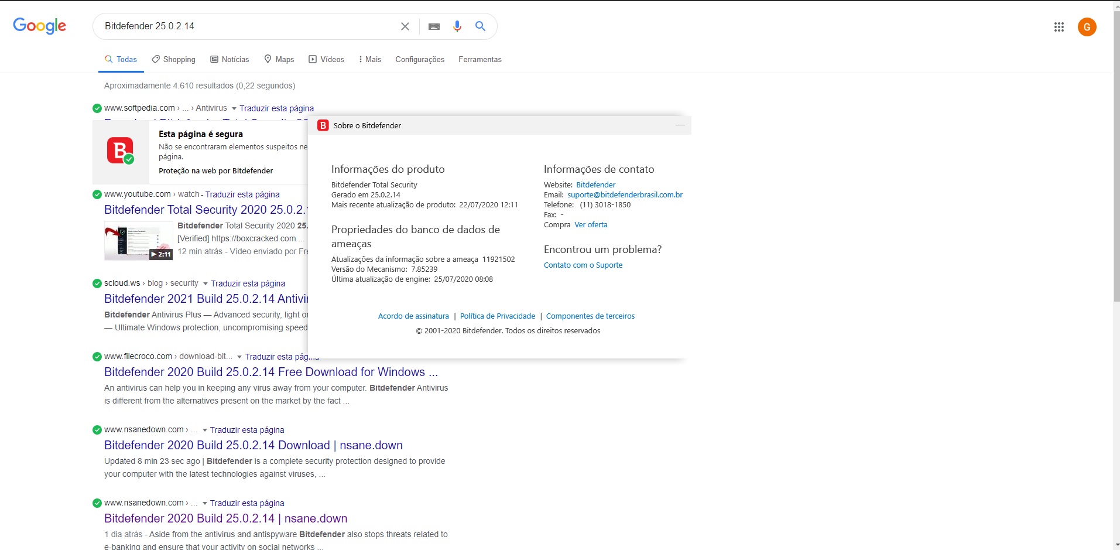Start voice search with microphone
Screen dimensions: 1120x550
(x=457, y=26)
